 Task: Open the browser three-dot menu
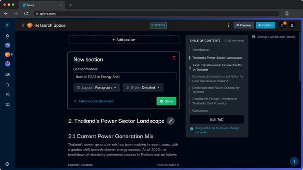point(297,13)
